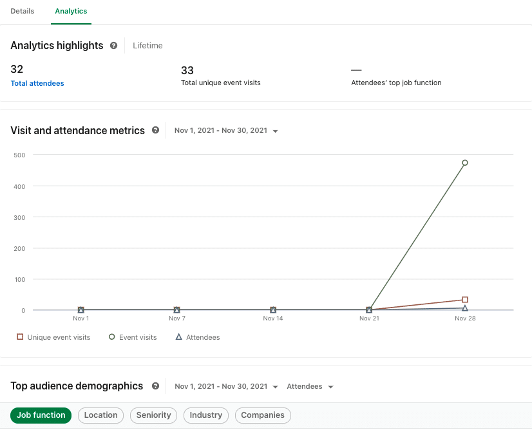
Task: Choose the Companies filter pill
Action: click(263, 415)
